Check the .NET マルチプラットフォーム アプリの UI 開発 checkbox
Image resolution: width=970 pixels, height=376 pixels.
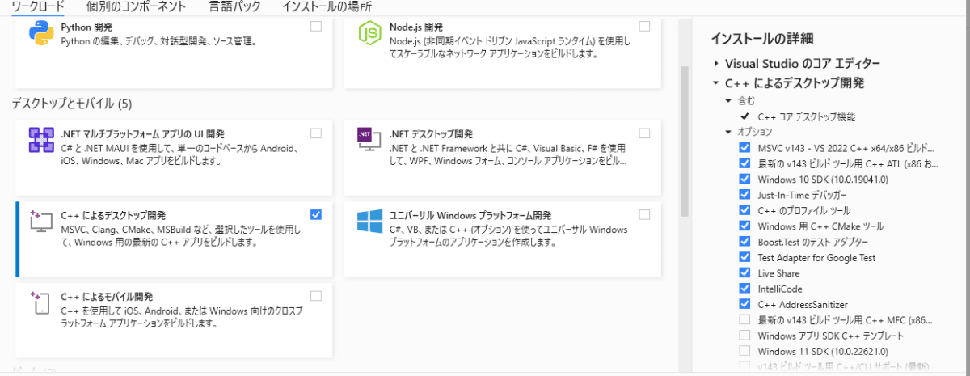coord(316,133)
